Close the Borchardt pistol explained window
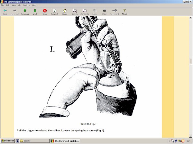The width and height of the screenshot is (193, 144). [x=190, y=2]
